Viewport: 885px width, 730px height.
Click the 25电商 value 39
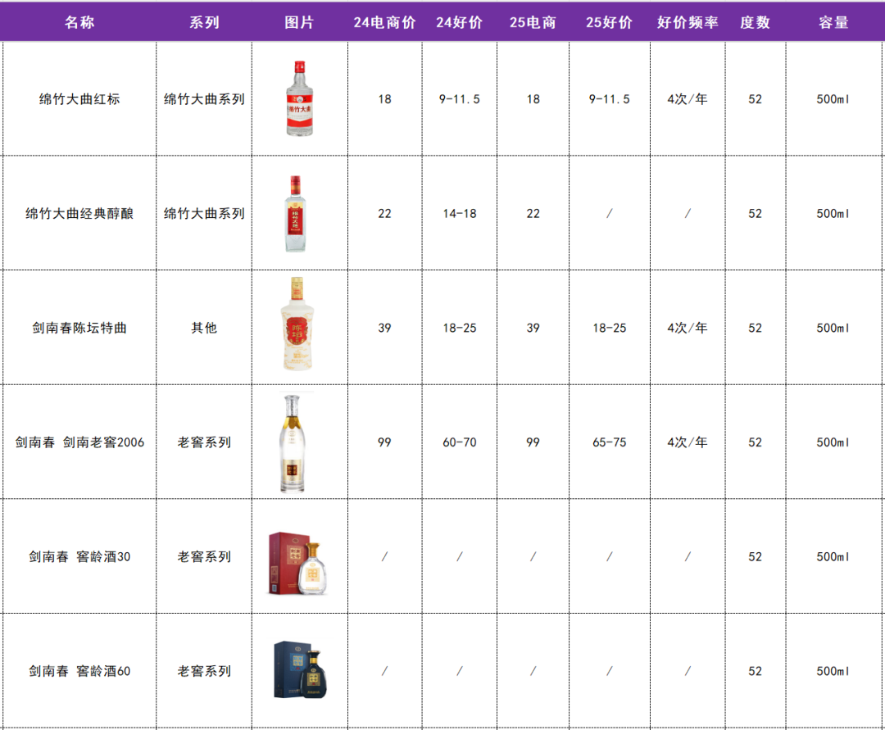[533, 328]
